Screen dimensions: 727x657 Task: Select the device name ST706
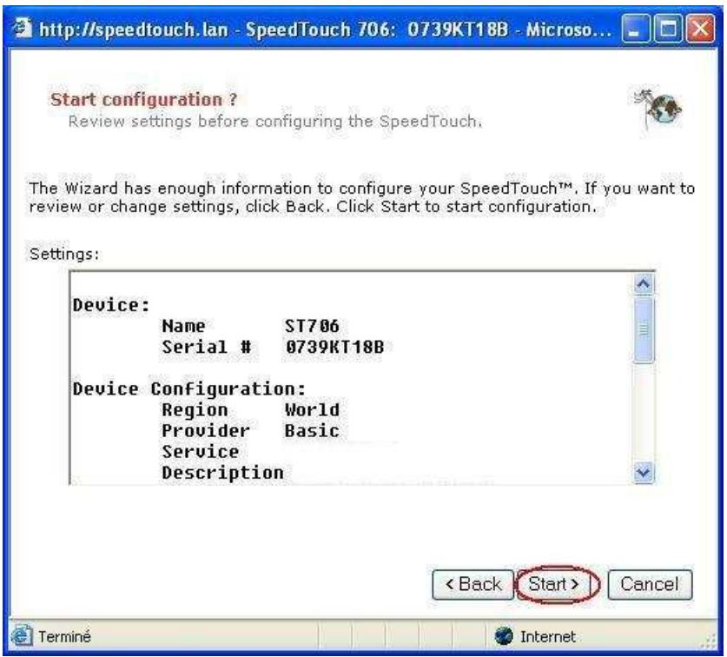(x=312, y=326)
